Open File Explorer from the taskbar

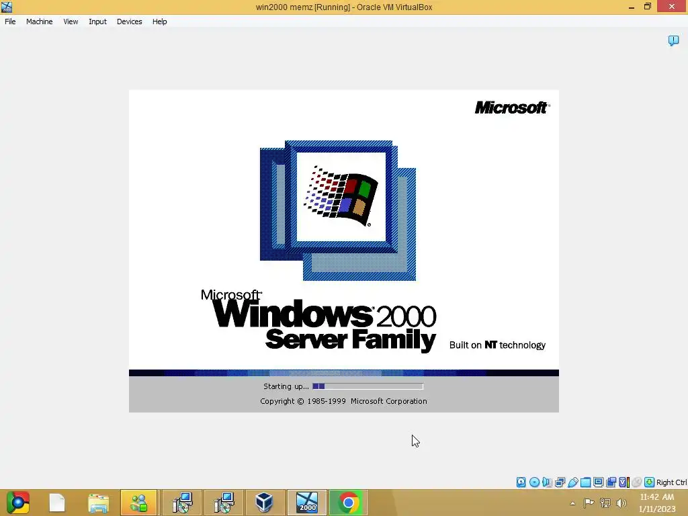(x=98, y=503)
